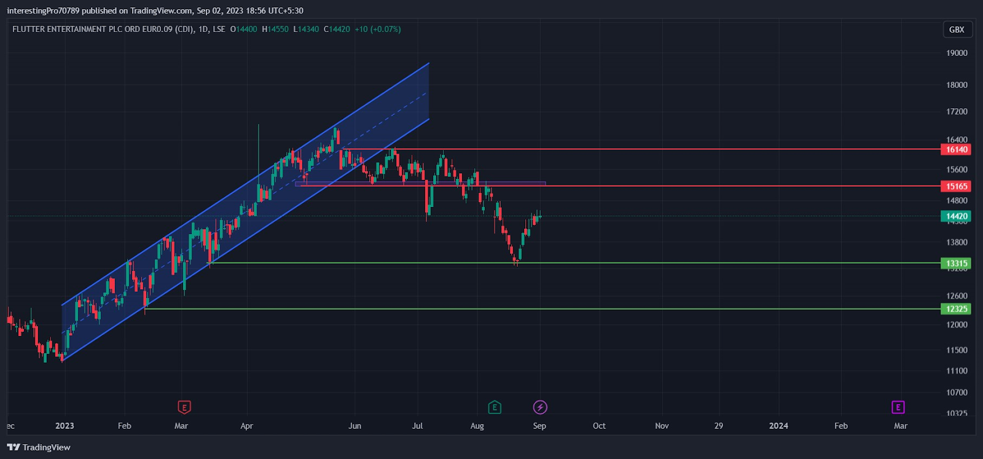Click the 17200 price axis label
This screenshot has height=459, width=983.
(957, 112)
